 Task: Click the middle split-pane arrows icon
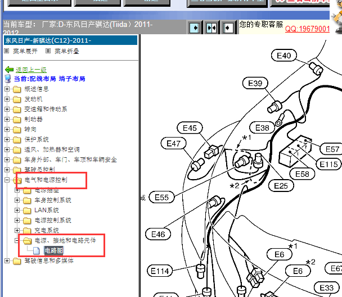tap(211, 28)
